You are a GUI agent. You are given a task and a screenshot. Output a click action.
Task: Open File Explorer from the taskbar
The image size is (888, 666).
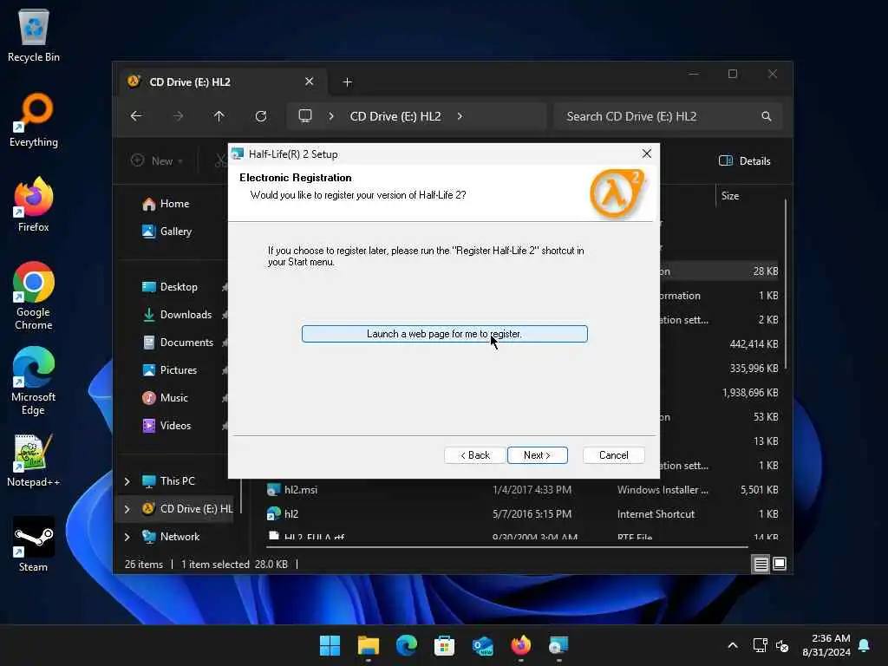pyautogui.click(x=368, y=645)
